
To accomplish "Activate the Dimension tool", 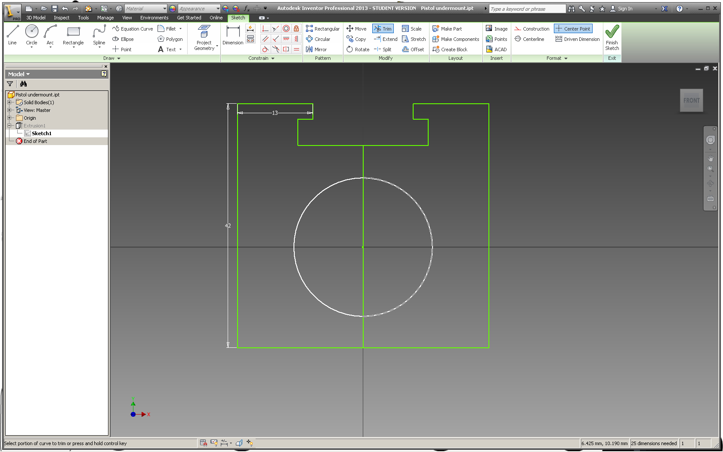I will 233,35.
